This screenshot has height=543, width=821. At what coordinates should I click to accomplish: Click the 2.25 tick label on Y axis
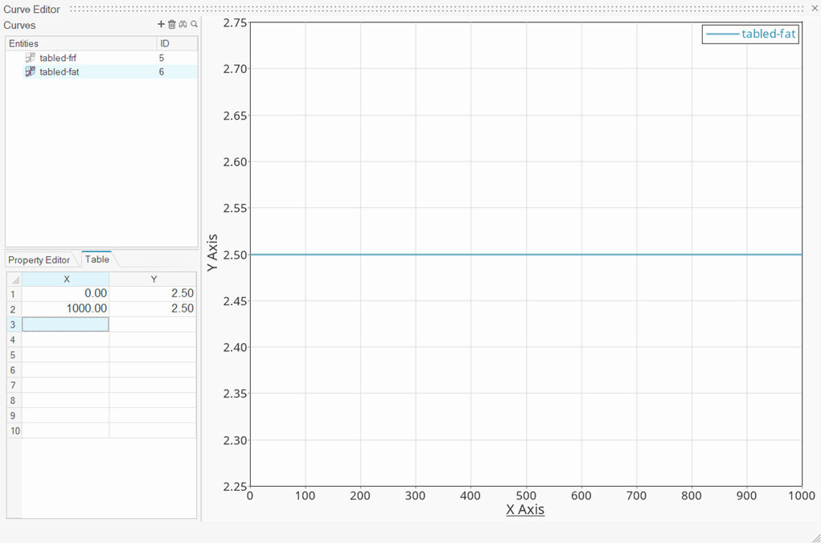click(235, 487)
